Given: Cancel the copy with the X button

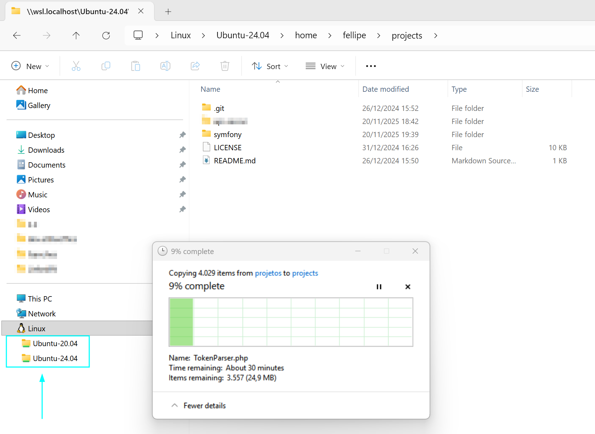Looking at the screenshot, I should click(408, 287).
